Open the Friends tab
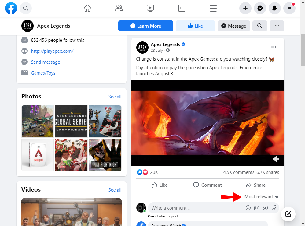The width and height of the screenshot is (305, 226). [119, 8]
